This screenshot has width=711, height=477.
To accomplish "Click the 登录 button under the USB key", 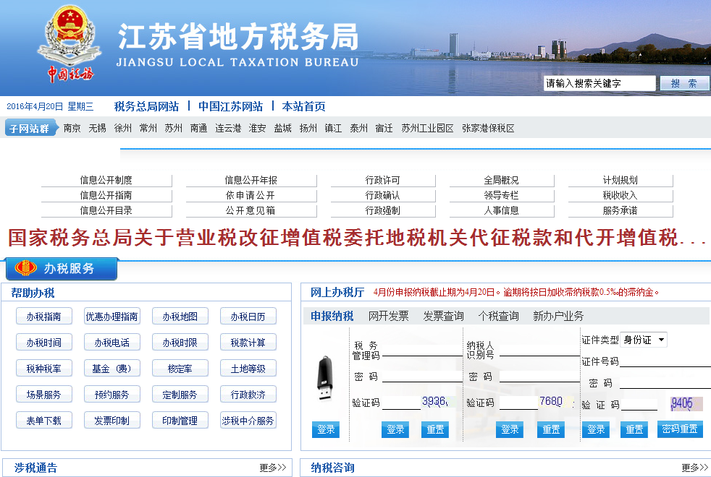I will [326, 429].
